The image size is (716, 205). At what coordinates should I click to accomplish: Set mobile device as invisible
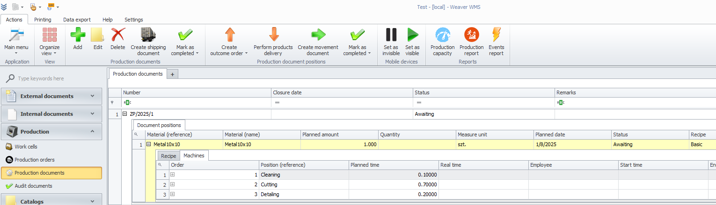(391, 42)
